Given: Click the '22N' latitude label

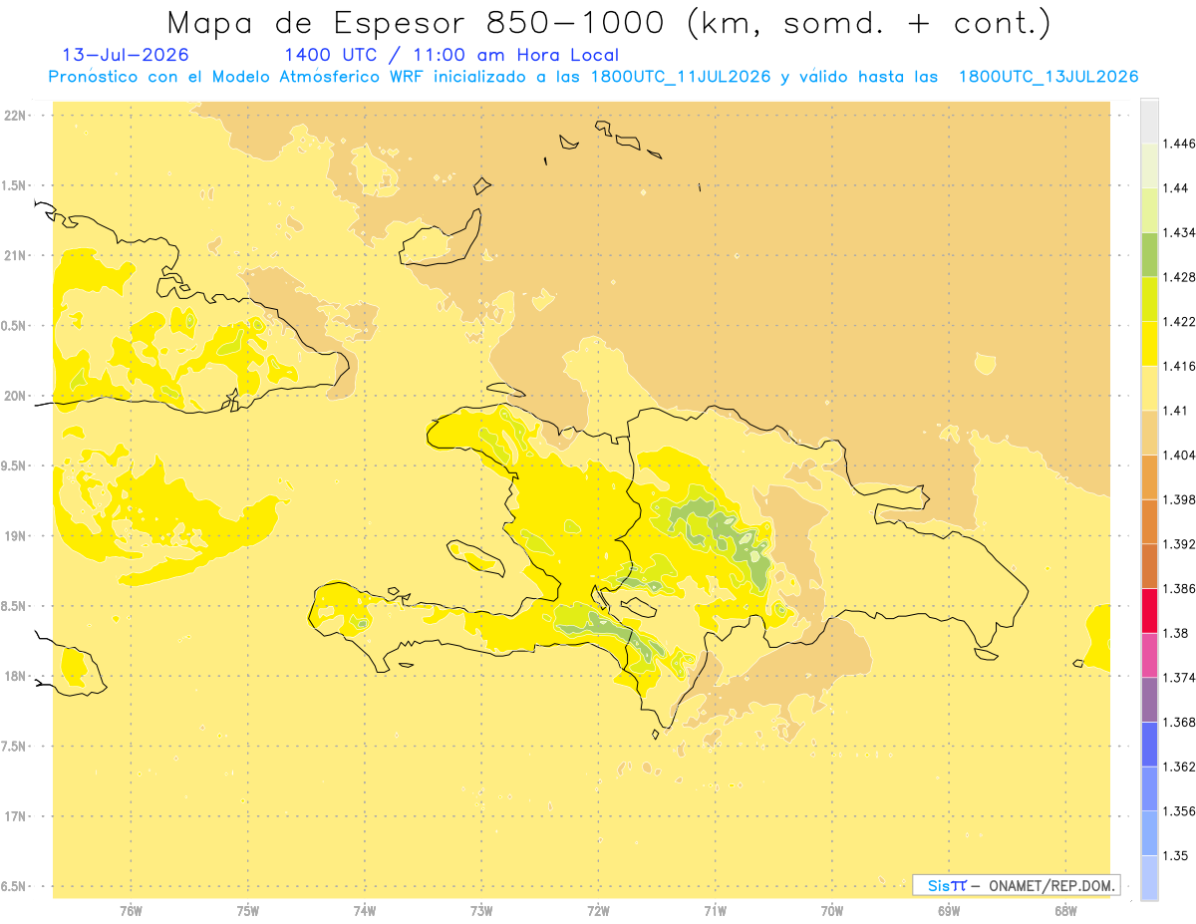Looking at the screenshot, I should [16, 115].
